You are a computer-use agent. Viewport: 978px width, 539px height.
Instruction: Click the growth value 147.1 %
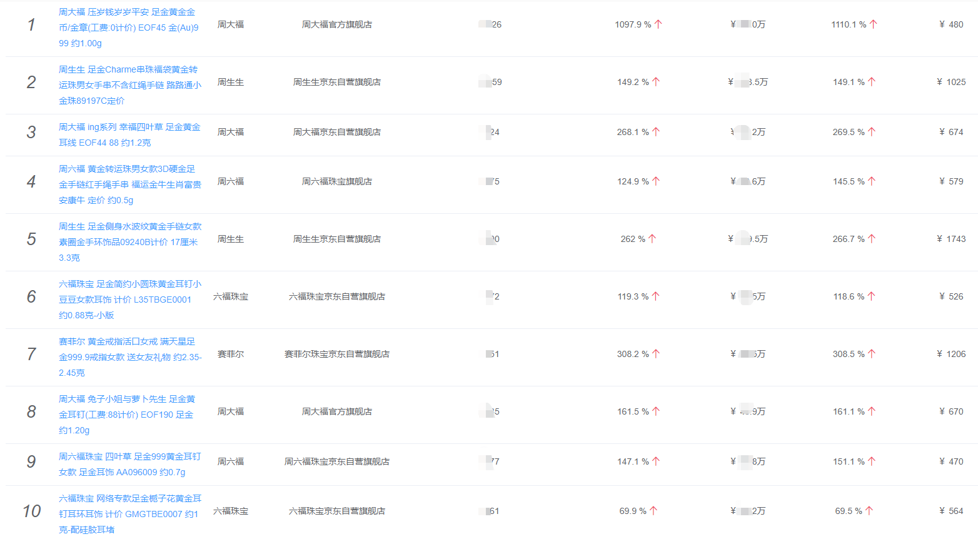click(633, 461)
